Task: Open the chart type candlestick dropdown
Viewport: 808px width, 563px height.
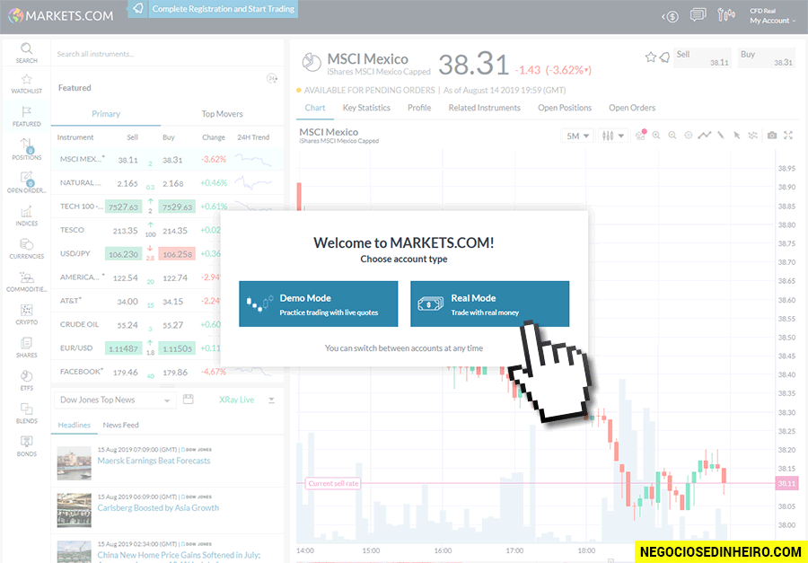Action: pos(612,136)
